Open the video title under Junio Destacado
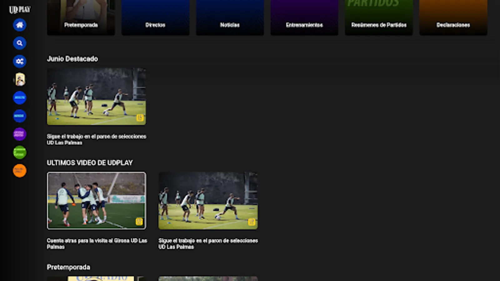The height and width of the screenshot is (281, 500). pos(97,140)
